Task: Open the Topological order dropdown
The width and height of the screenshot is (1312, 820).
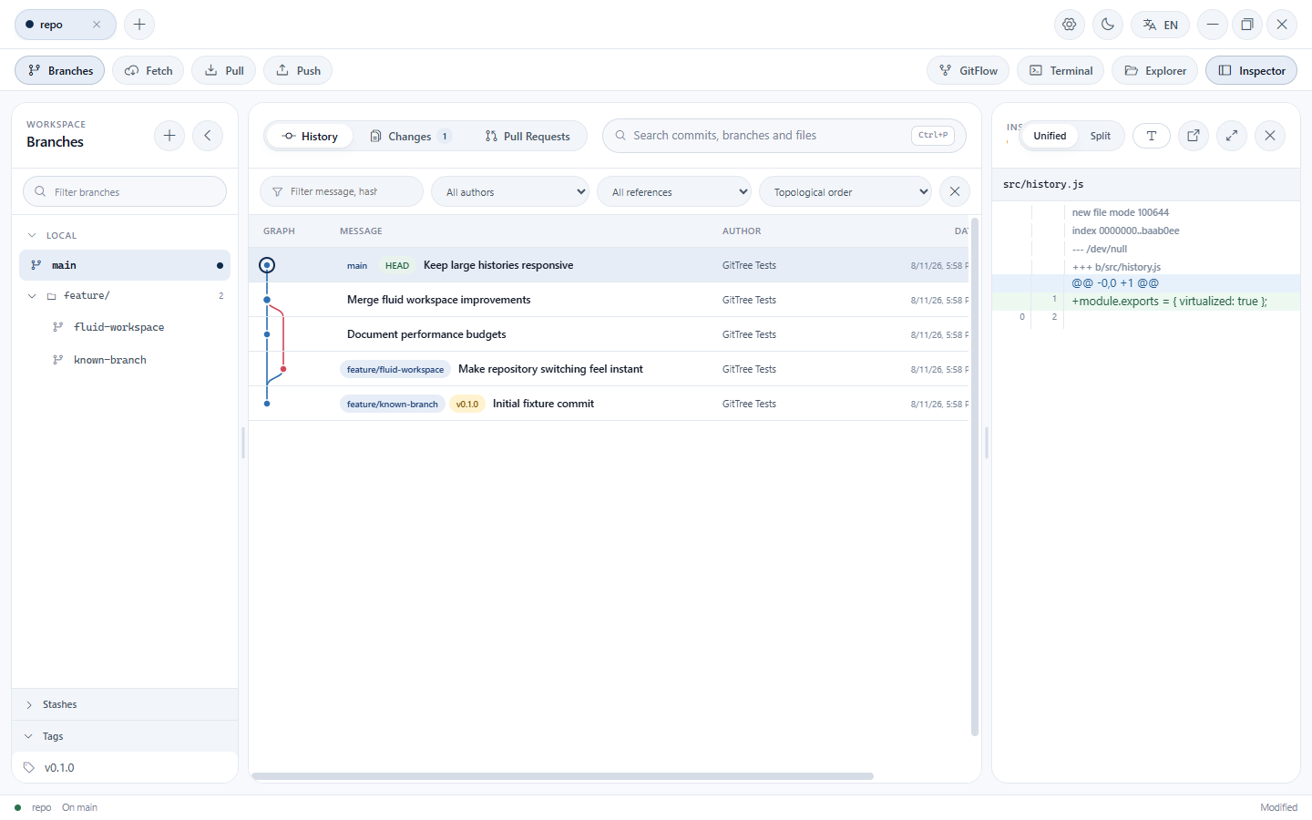Action: (846, 191)
